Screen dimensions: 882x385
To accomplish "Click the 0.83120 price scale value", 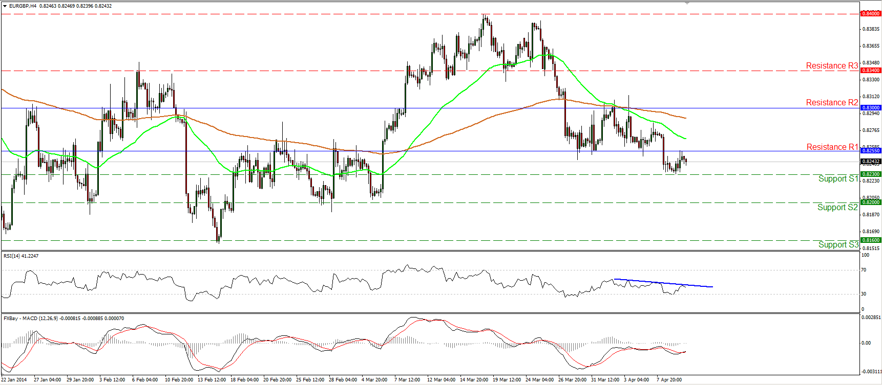I will point(871,97).
